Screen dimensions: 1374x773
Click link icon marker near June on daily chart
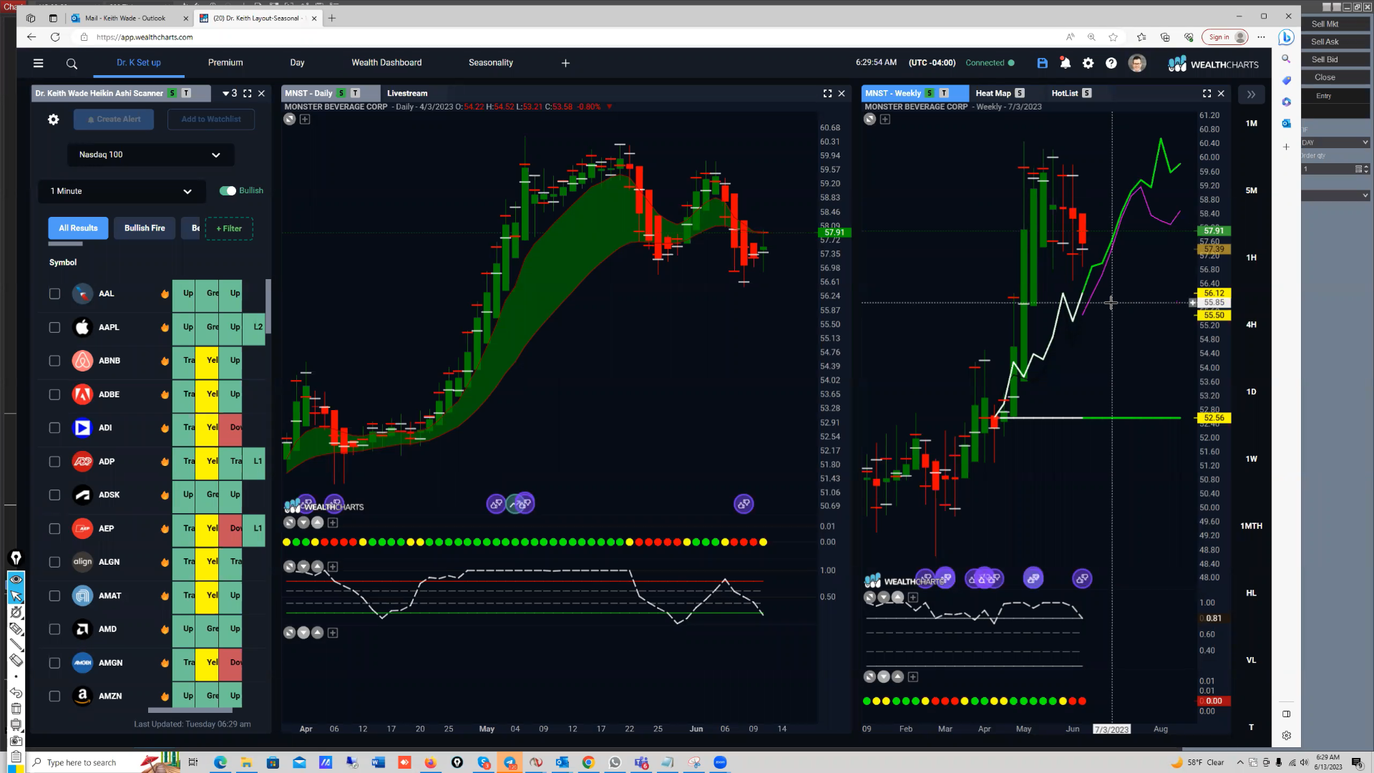tap(744, 504)
